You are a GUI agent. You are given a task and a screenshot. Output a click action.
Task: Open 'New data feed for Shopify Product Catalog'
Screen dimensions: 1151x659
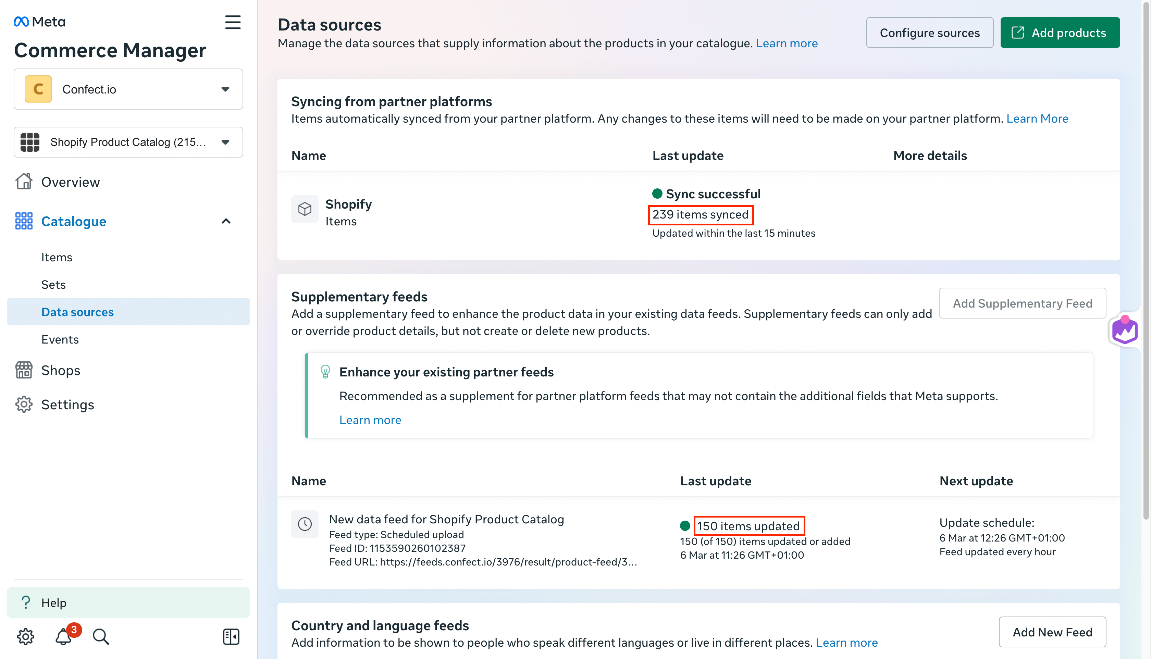coord(446,519)
